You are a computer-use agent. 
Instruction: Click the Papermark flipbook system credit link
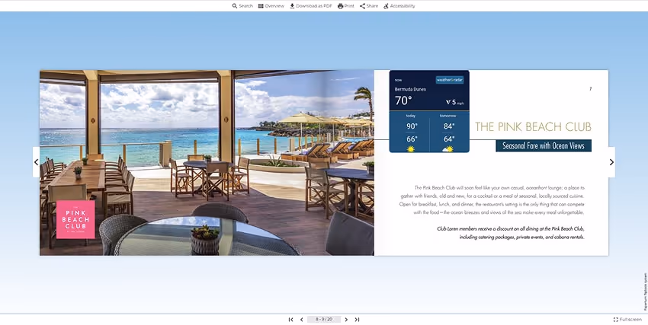click(x=645, y=292)
